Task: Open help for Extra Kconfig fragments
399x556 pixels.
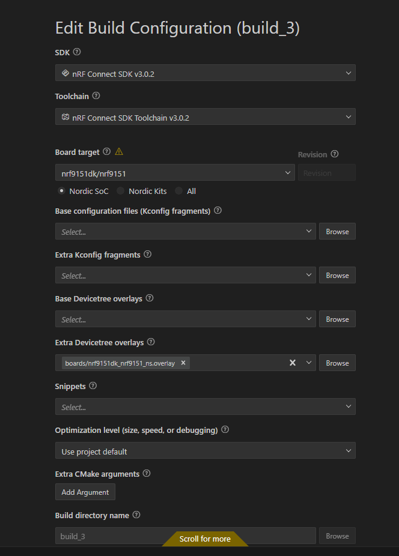Action: pos(148,254)
